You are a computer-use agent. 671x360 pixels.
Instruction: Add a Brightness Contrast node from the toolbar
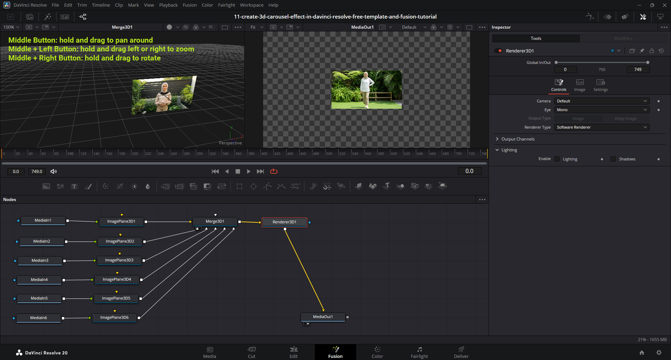(x=134, y=186)
